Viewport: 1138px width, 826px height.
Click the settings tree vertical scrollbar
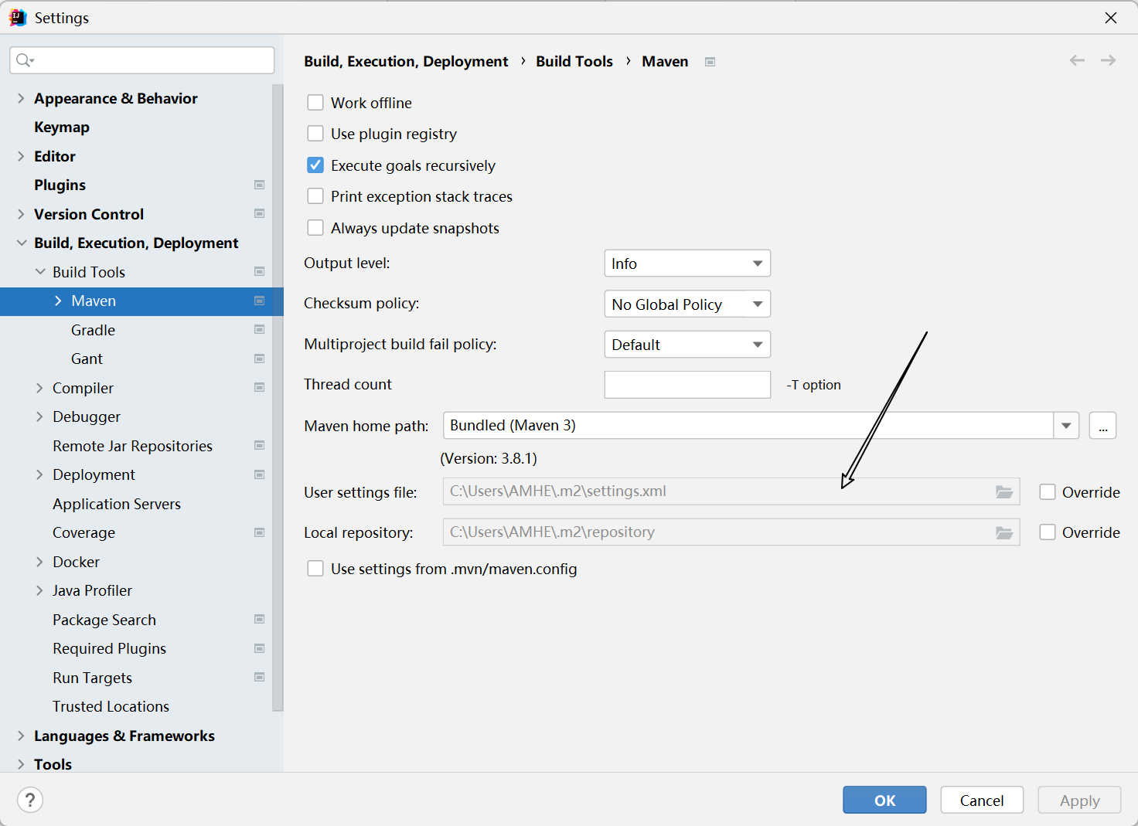click(278, 397)
